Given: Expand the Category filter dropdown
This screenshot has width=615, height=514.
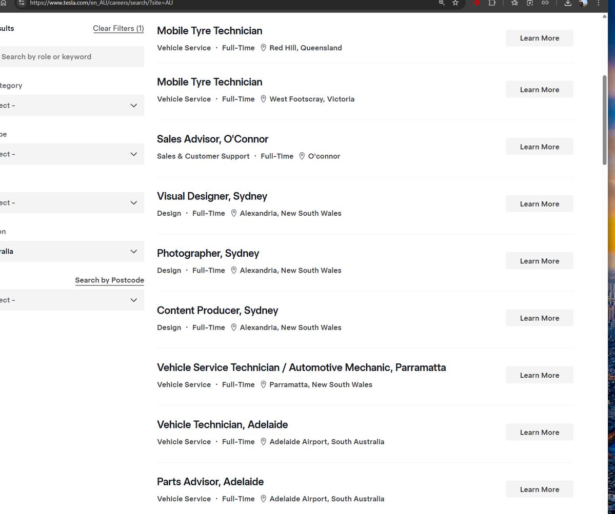Looking at the screenshot, I should click(x=72, y=106).
